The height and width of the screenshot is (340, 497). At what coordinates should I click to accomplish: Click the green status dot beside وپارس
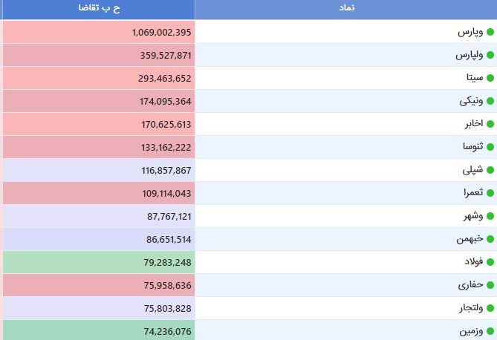click(490, 32)
